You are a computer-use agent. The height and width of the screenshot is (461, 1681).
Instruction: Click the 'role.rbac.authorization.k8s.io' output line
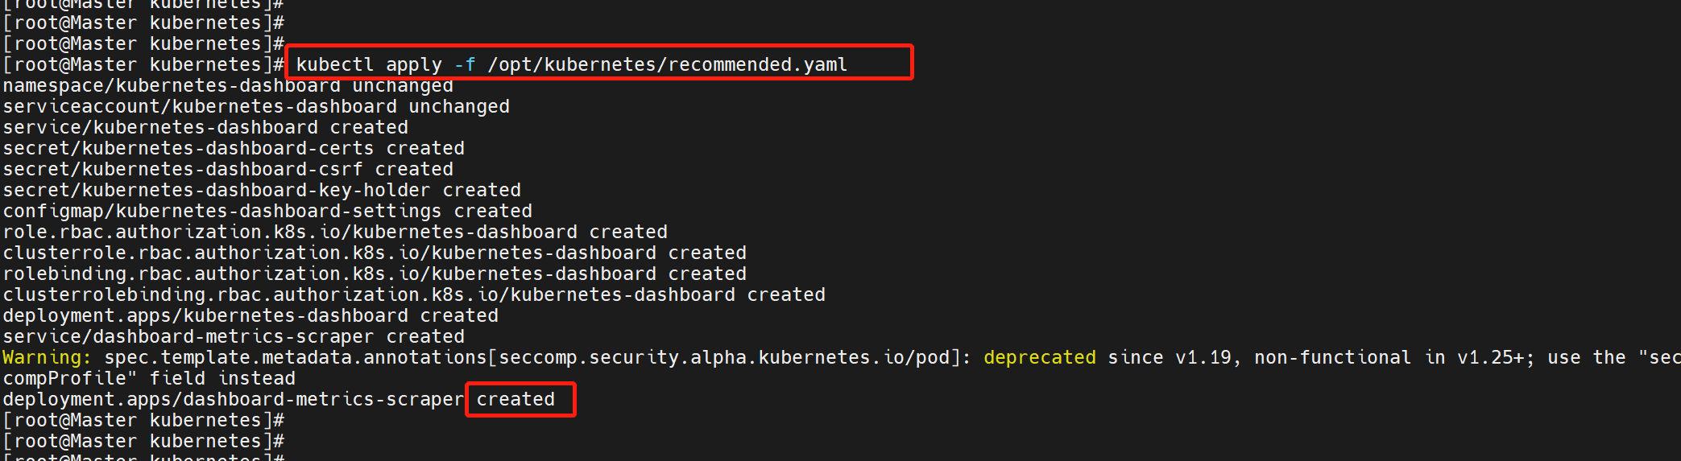tap(335, 232)
